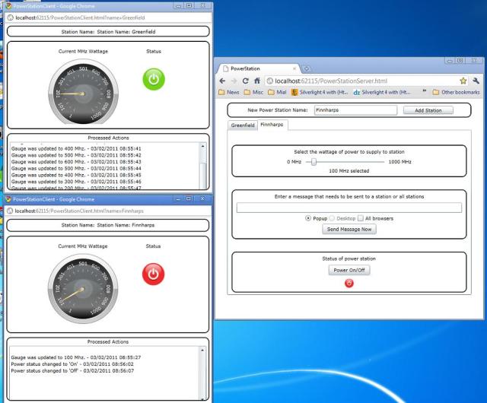Image resolution: width=487 pixels, height=403 pixels.
Task: Select the Popup radio button
Action: pos(308,218)
